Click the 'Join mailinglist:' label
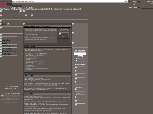The height and width of the screenshot is (114, 153). [80, 50]
